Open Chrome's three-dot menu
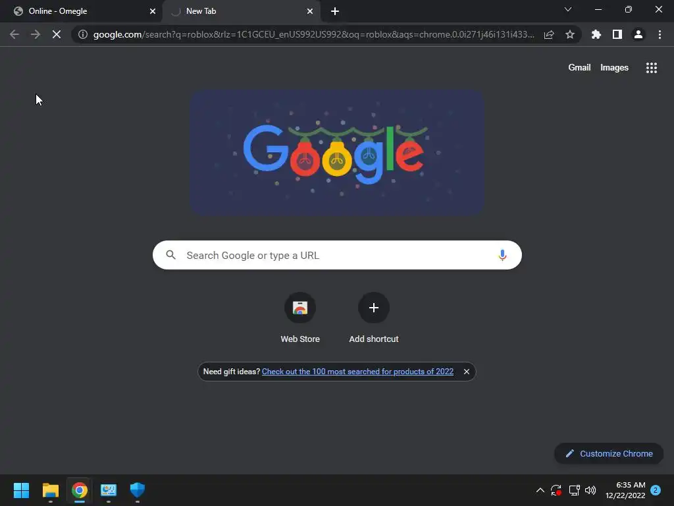 (x=660, y=34)
